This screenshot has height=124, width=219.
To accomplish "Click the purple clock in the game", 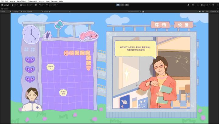I will tap(31, 34).
